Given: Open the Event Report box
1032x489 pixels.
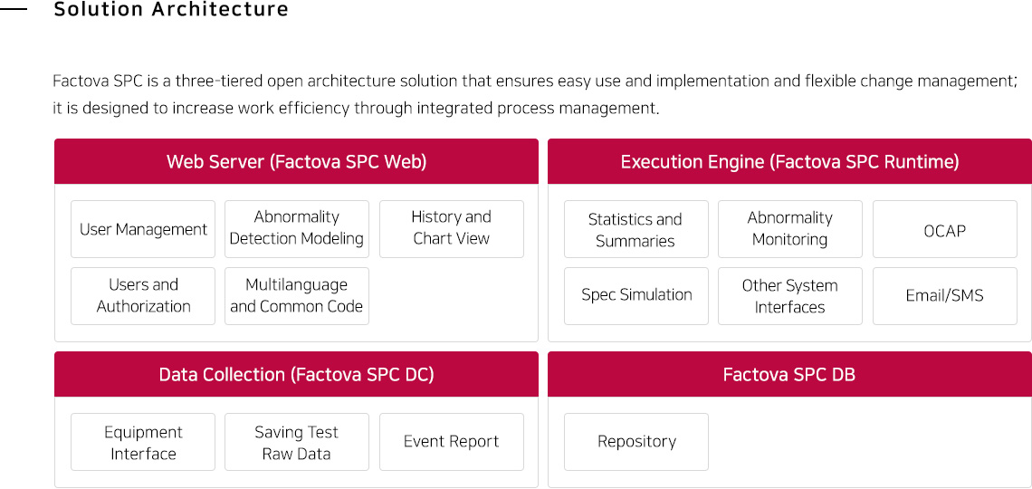Looking at the screenshot, I should pyautogui.click(x=451, y=442).
